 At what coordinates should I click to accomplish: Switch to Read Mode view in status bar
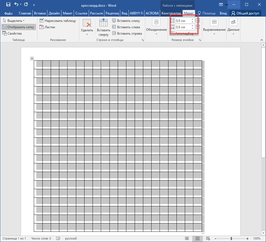[187, 238]
